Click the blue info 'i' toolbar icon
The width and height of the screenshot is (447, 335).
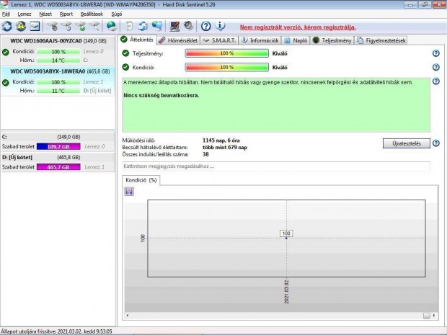[220, 26]
